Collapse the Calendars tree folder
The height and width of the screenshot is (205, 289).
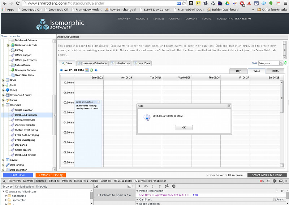point(4,105)
